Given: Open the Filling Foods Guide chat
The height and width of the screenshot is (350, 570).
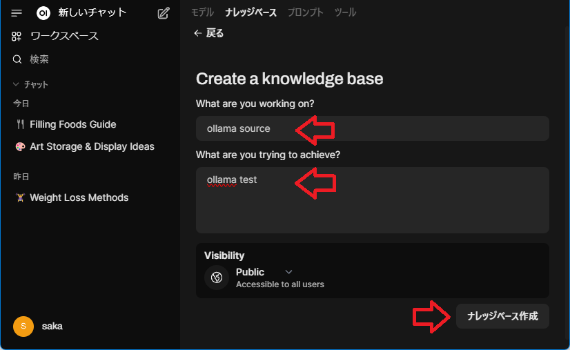Looking at the screenshot, I should [72, 124].
